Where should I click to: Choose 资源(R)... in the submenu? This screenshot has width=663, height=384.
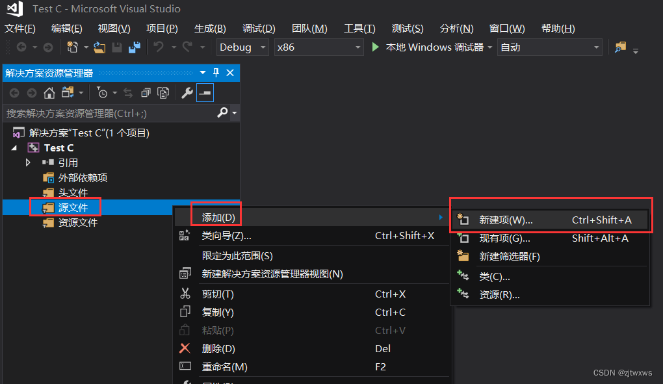click(x=550, y=295)
